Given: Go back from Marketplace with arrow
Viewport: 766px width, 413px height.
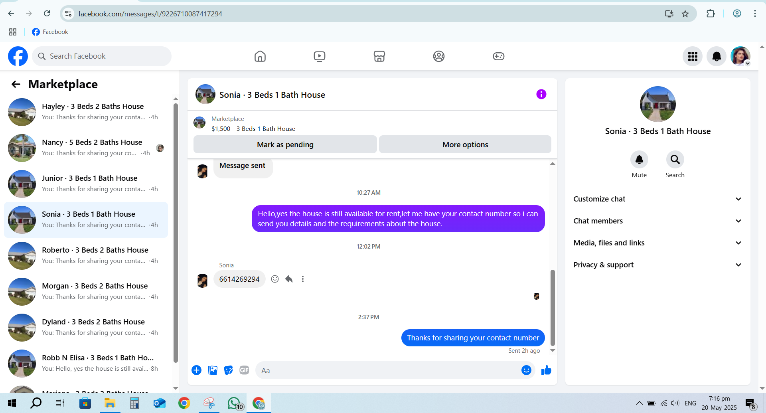Looking at the screenshot, I should pyautogui.click(x=16, y=84).
